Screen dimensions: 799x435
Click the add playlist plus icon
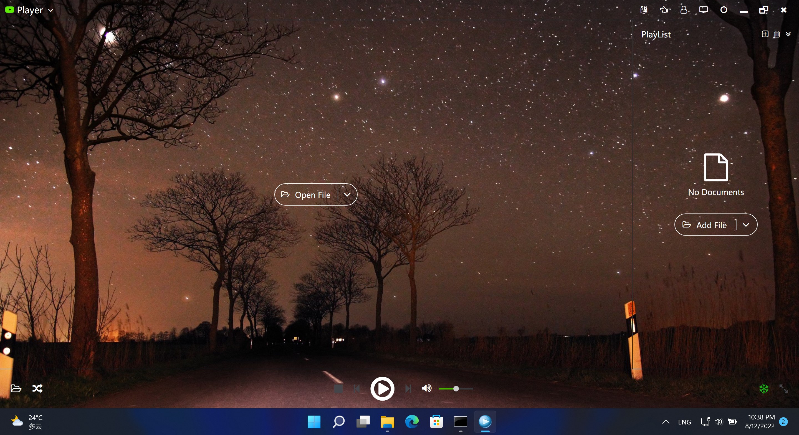tap(765, 34)
